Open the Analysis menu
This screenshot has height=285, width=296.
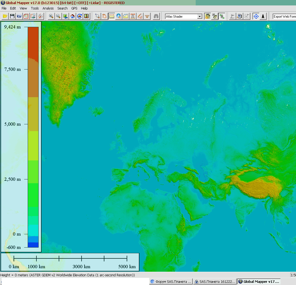pos(48,8)
